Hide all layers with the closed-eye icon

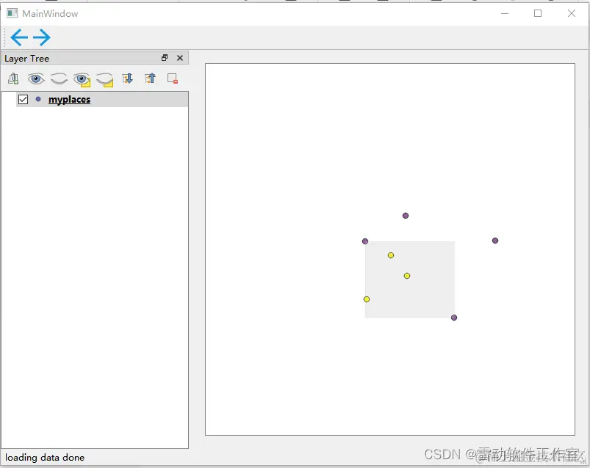[x=59, y=78]
